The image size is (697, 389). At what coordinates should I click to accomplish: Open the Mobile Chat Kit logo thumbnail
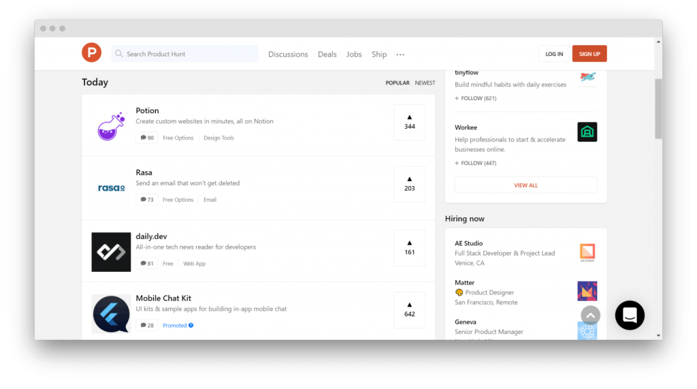click(x=111, y=314)
